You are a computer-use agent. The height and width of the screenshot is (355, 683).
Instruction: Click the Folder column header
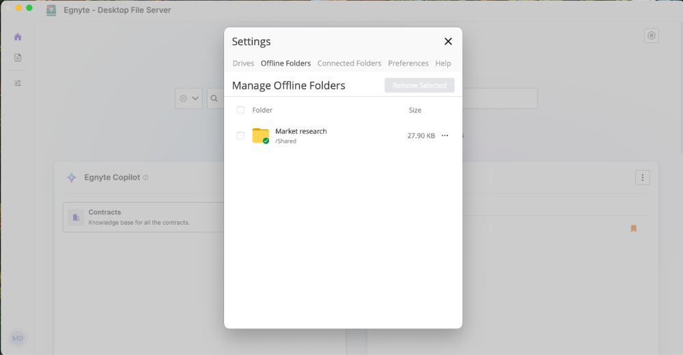pyautogui.click(x=262, y=110)
